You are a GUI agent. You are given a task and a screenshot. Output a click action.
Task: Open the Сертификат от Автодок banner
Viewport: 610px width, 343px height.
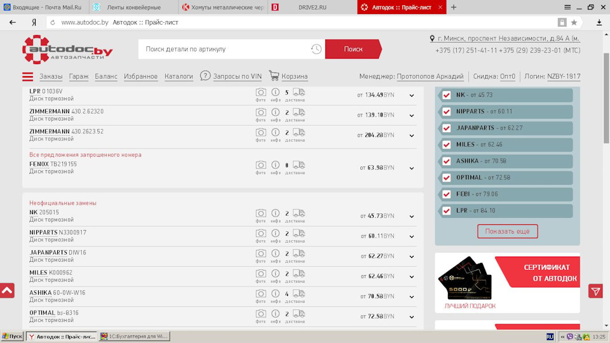507,283
